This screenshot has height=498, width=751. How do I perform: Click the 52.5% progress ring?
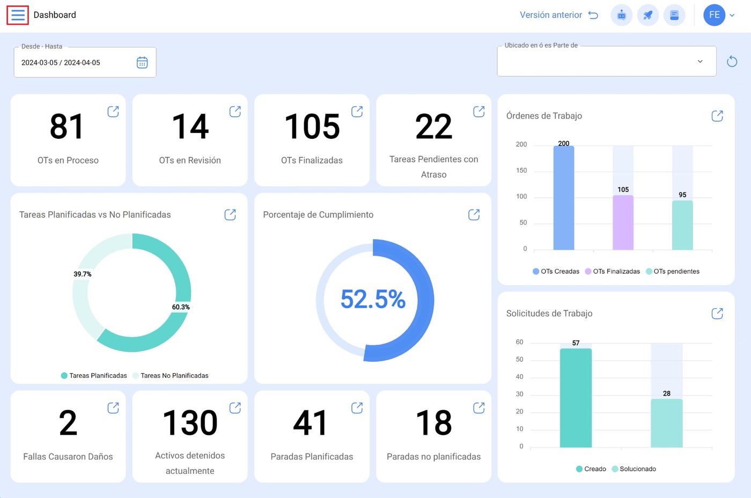373,300
